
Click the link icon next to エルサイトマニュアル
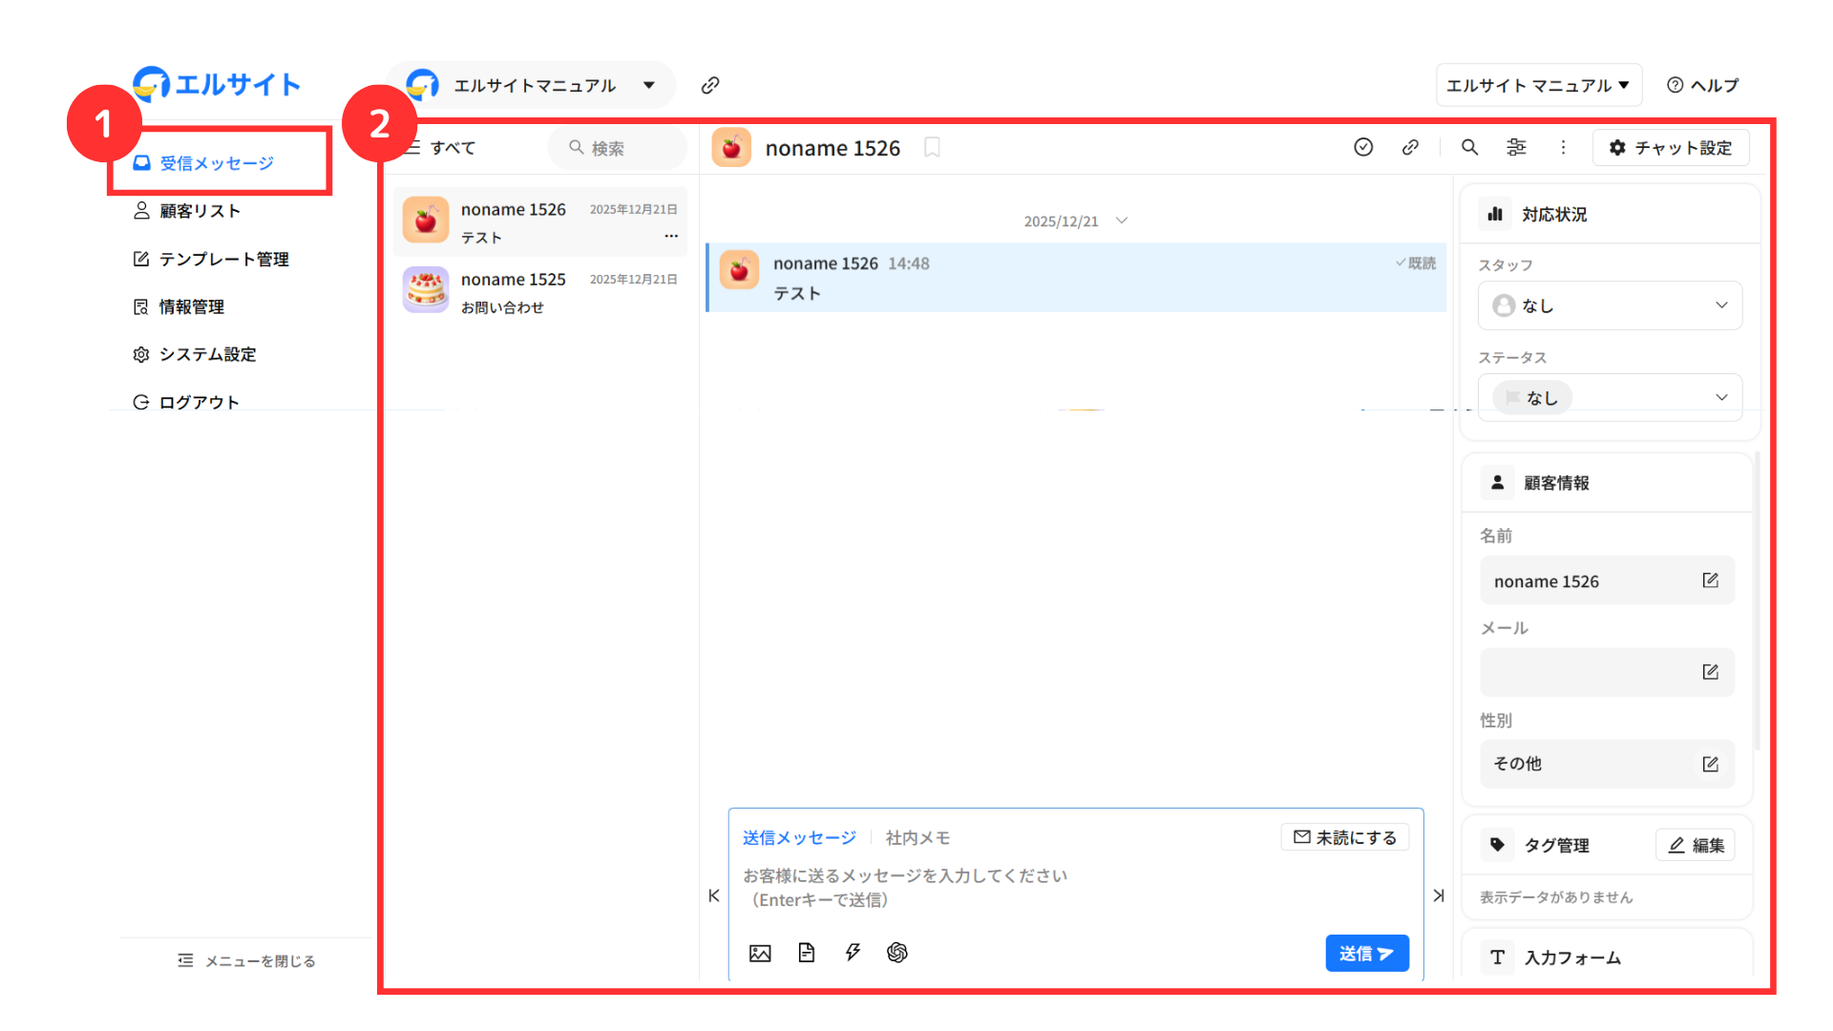click(710, 85)
